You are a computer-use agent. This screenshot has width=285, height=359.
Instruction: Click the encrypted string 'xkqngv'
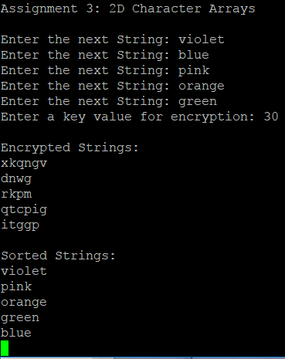(x=24, y=164)
